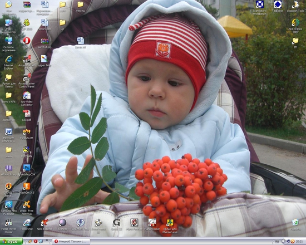Open the RTF document icon in the upper desktop area
The height and width of the screenshot is (245, 306).
(x=81, y=41)
